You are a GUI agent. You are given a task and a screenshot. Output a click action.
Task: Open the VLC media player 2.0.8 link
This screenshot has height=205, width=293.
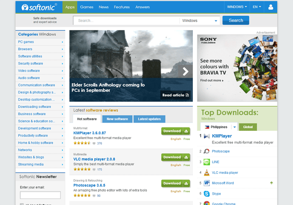tap(94, 159)
